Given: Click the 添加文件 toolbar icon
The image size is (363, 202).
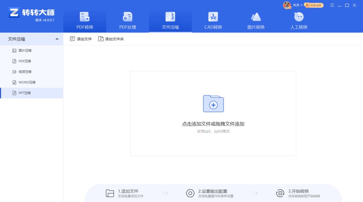Looking at the screenshot, I should click(x=72, y=39).
